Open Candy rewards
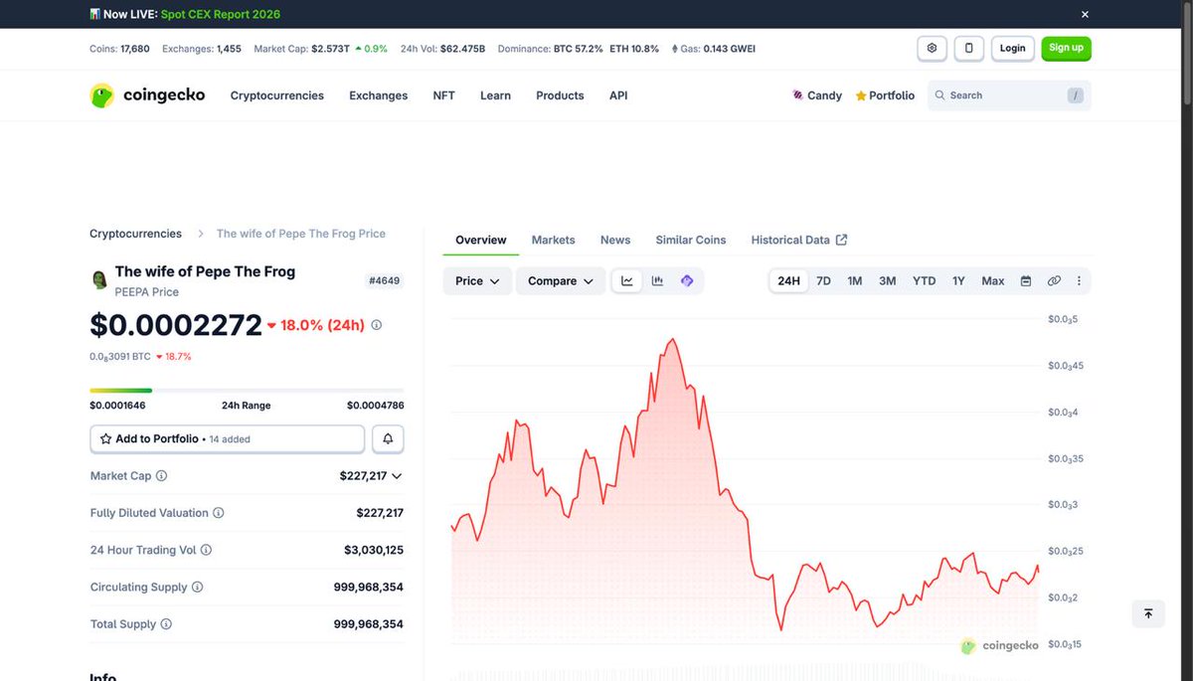Viewport: 1193px width, 681px height. (817, 95)
